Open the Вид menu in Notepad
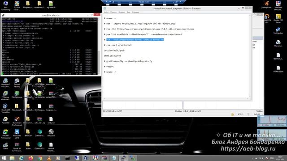This screenshot has height=161, width=287. pyautogui.click(x=129, y=12)
